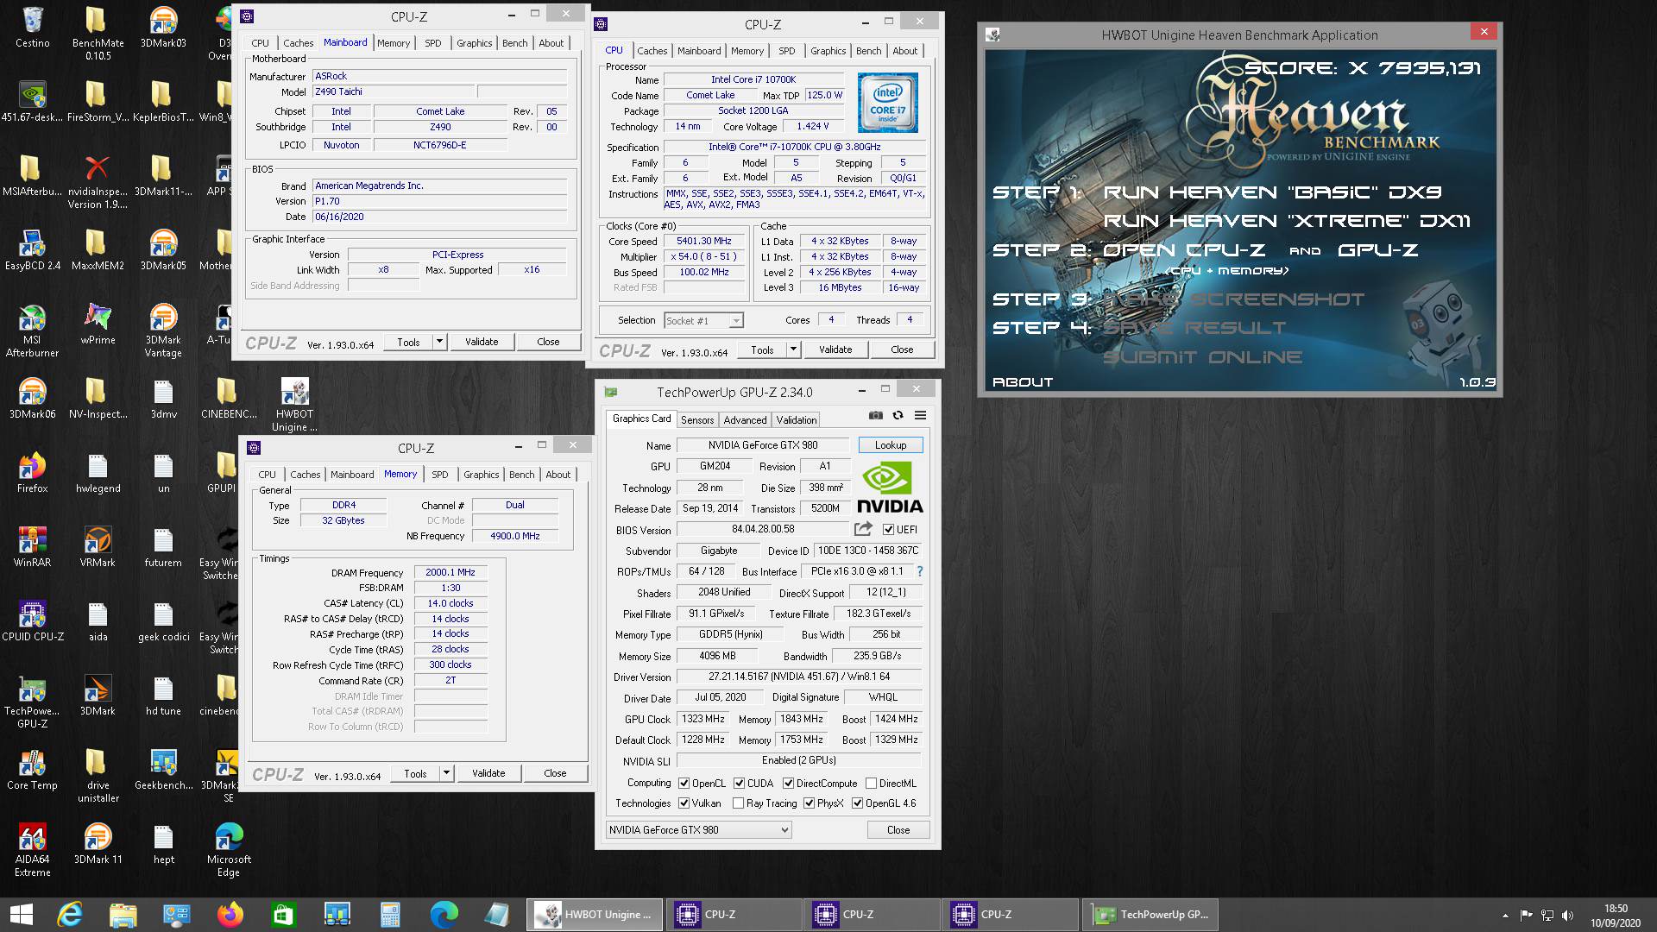Viewport: 1657px width, 932px height.
Task: Toggle the Ray Tracing checkbox
Action: [x=739, y=803]
